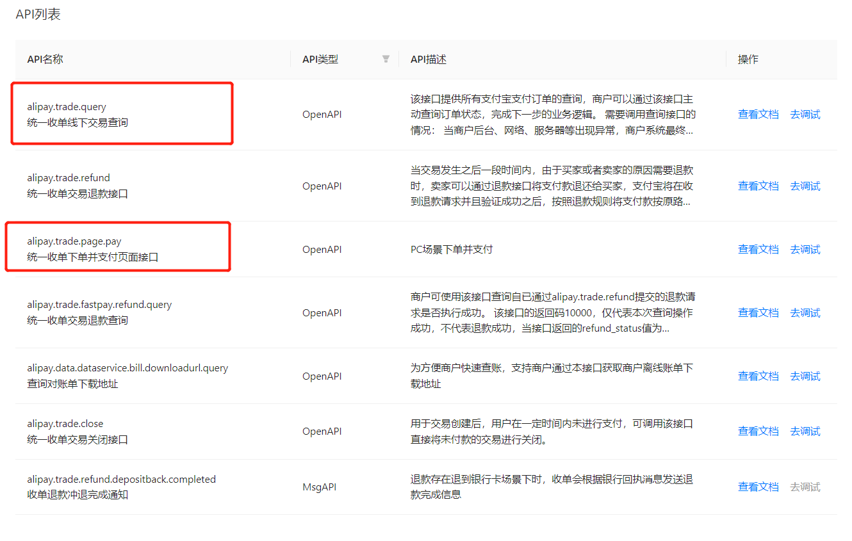Click the alipay.trade.refund description text
852x541 pixels.
click(552, 186)
